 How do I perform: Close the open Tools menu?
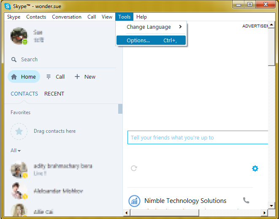pyautogui.click(x=125, y=17)
